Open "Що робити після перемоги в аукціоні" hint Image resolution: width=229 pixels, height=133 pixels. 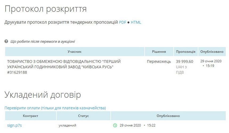tap(42, 42)
